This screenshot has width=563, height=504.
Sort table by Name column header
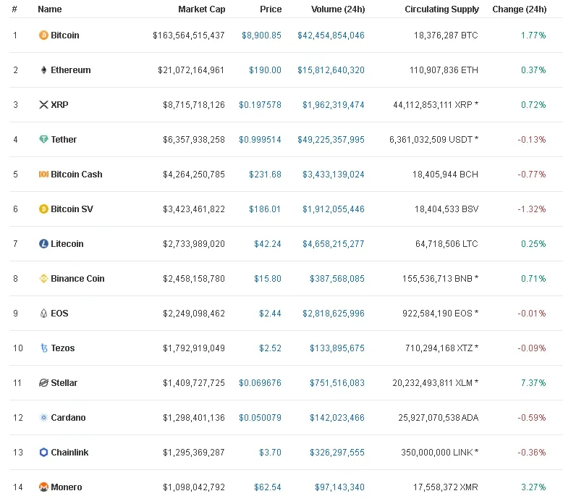click(49, 9)
